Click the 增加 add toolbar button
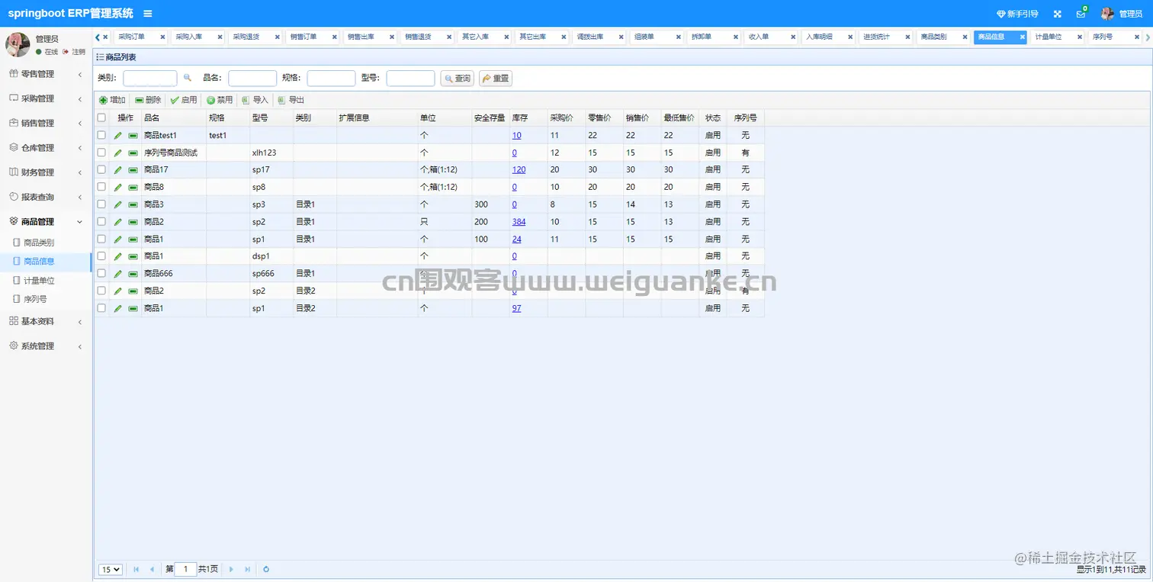The image size is (1153, 582). tap(112, 100)
